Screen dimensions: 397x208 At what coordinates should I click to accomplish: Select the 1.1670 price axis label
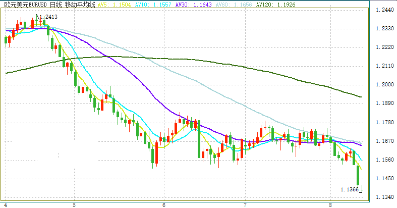382,141
